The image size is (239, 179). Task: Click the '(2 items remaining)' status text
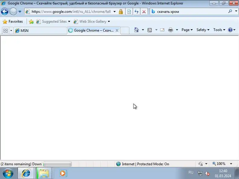[16, 164]
